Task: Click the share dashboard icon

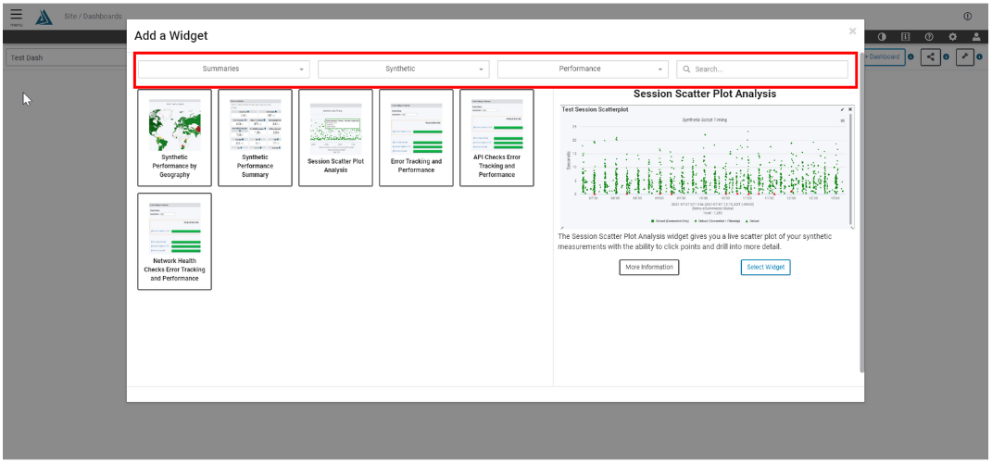Action: point(930,57)
